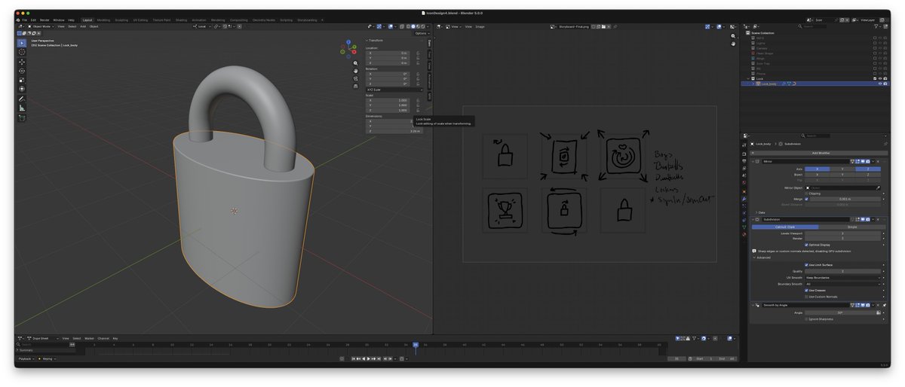Click the Add Modifier button
Image resolution: width=905 pixels, height=387 pixels.
pos(819,153)
